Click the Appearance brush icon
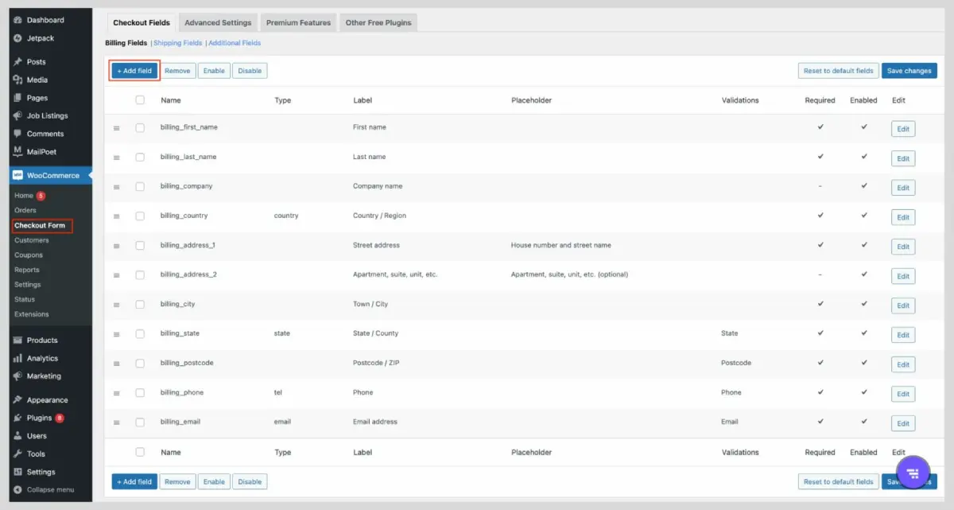Viewport: 954px width, 510px height. point(17,400)
